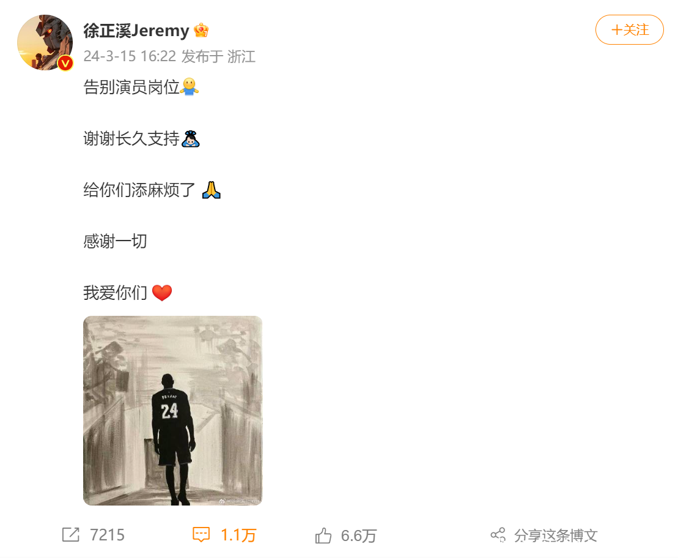Click the share nodes icon
This screenshot has width=678, height=560.
498,535
